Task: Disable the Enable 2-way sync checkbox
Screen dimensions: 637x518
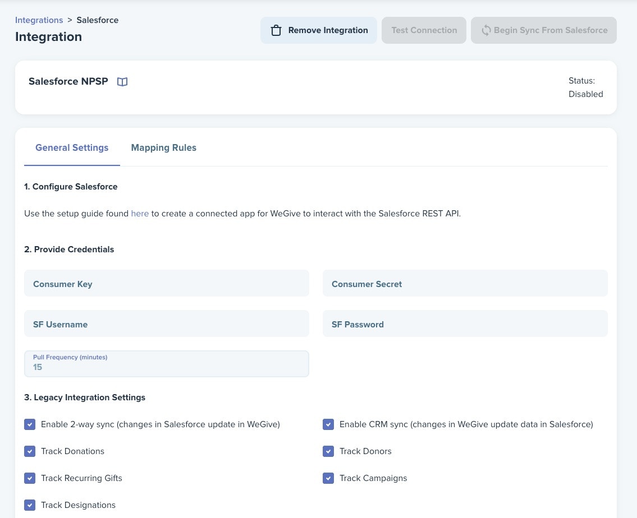Action: point(30,424)
